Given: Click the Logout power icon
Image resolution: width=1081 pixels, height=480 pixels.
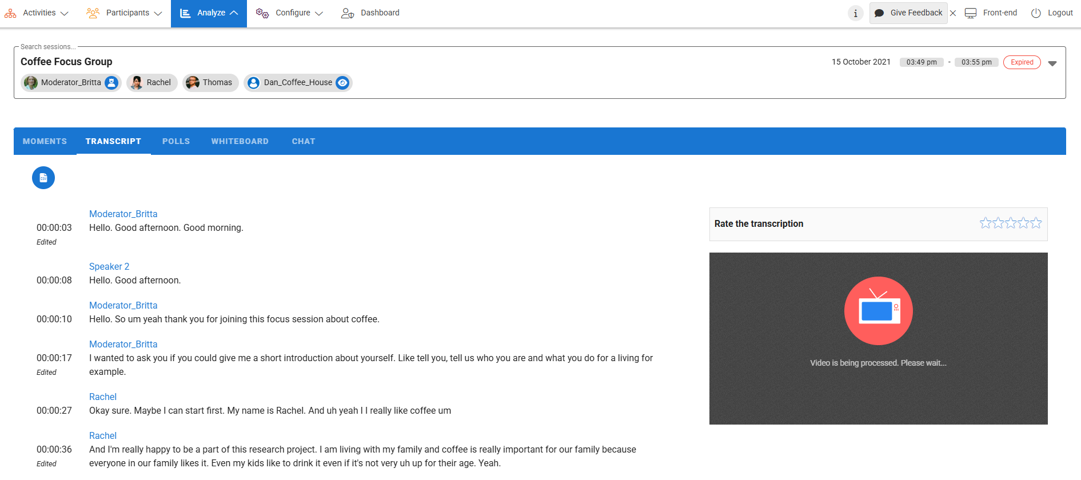Looking at the screenshot, I should click(1036, 13).
